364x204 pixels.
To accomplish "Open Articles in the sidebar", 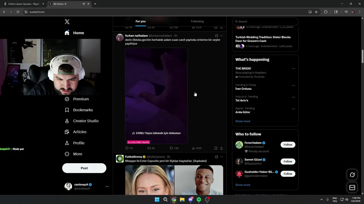I will [76, 132].
